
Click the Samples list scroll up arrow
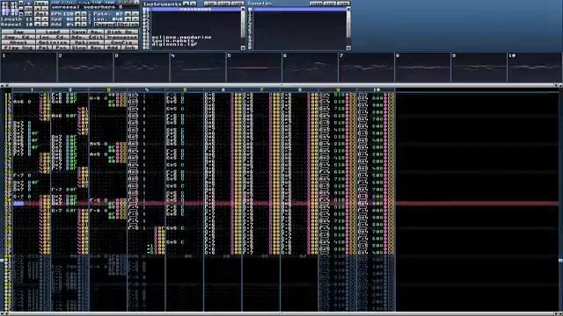pos(348,9)
